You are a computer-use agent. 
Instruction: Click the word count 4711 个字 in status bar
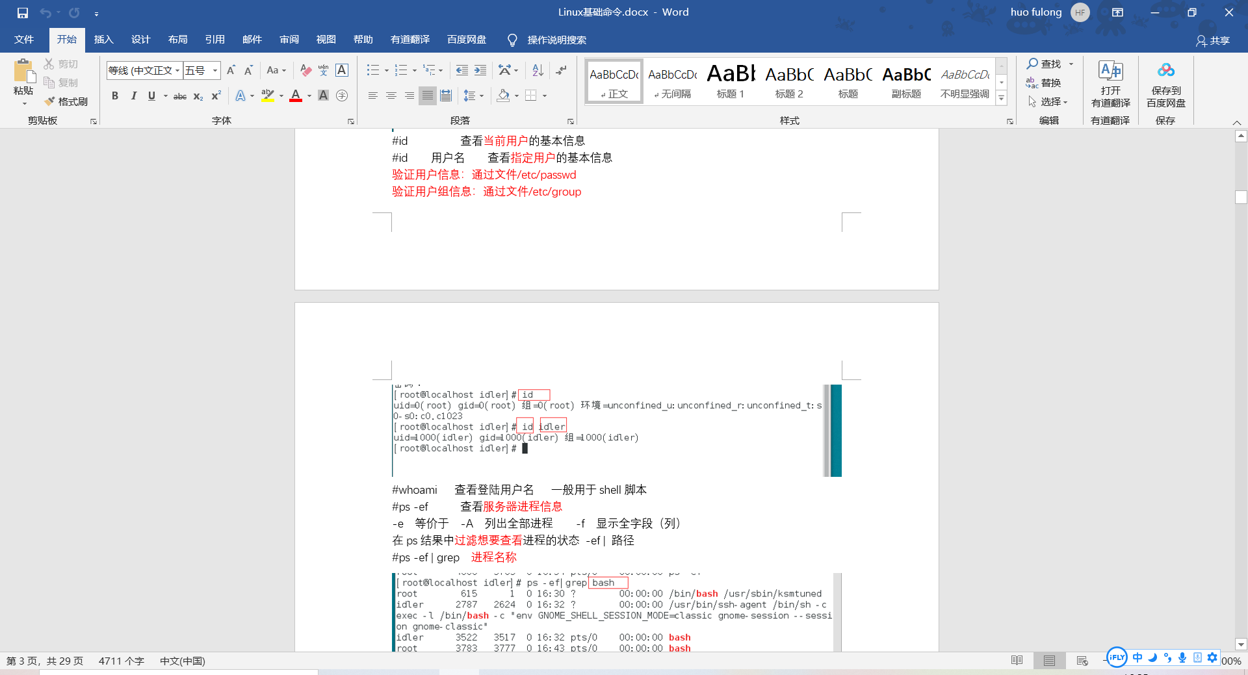(x=122, y=661)
